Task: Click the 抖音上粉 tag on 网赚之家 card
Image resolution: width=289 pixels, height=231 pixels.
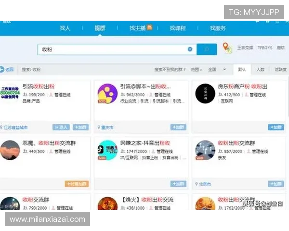Action: click(x=150, y=158)
